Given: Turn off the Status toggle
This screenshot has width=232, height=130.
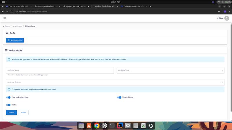Looking at the screenshot, I should pos(8,105).
